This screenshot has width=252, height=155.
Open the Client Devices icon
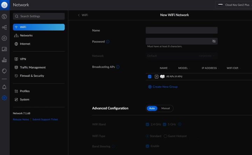click(x=4, y=49)
